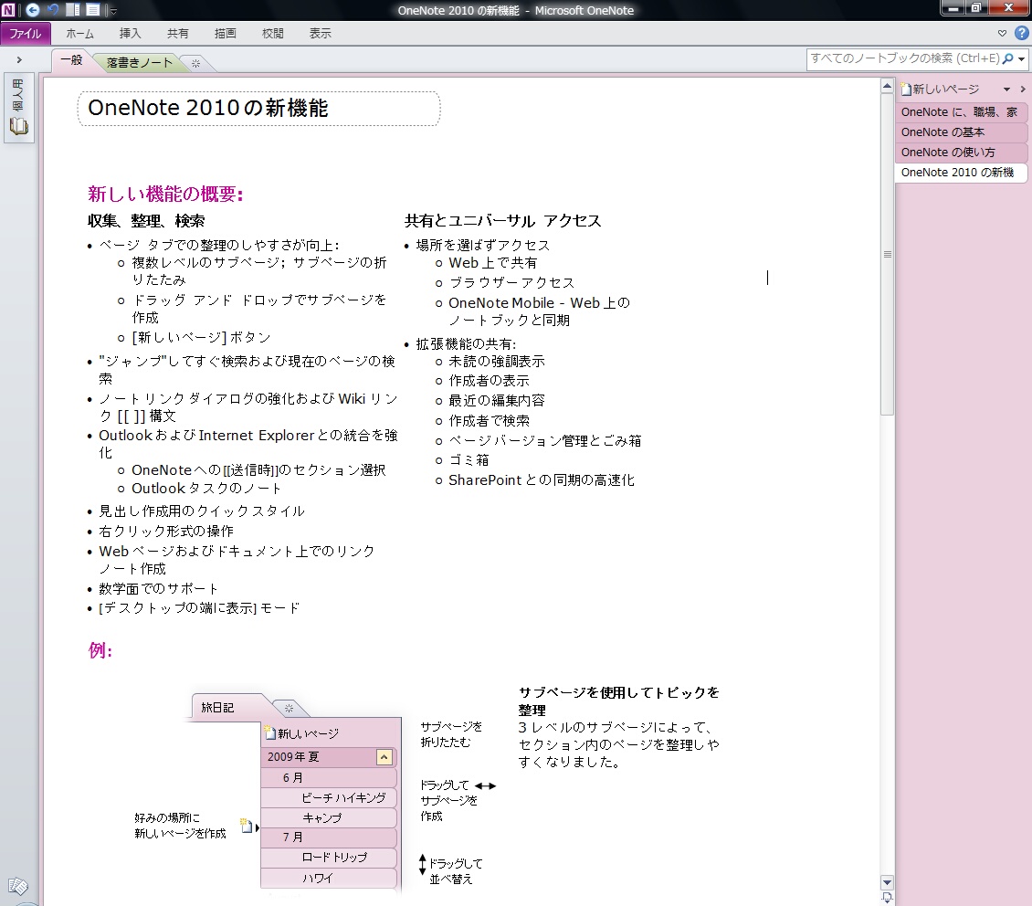
Task: Switch to the 挿入 ribbon tab
Action: 130,34
